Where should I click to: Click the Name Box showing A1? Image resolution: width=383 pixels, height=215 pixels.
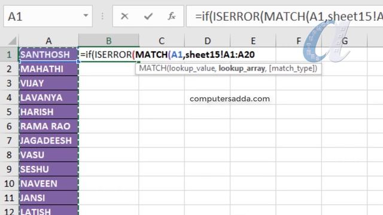click(48, 16)
